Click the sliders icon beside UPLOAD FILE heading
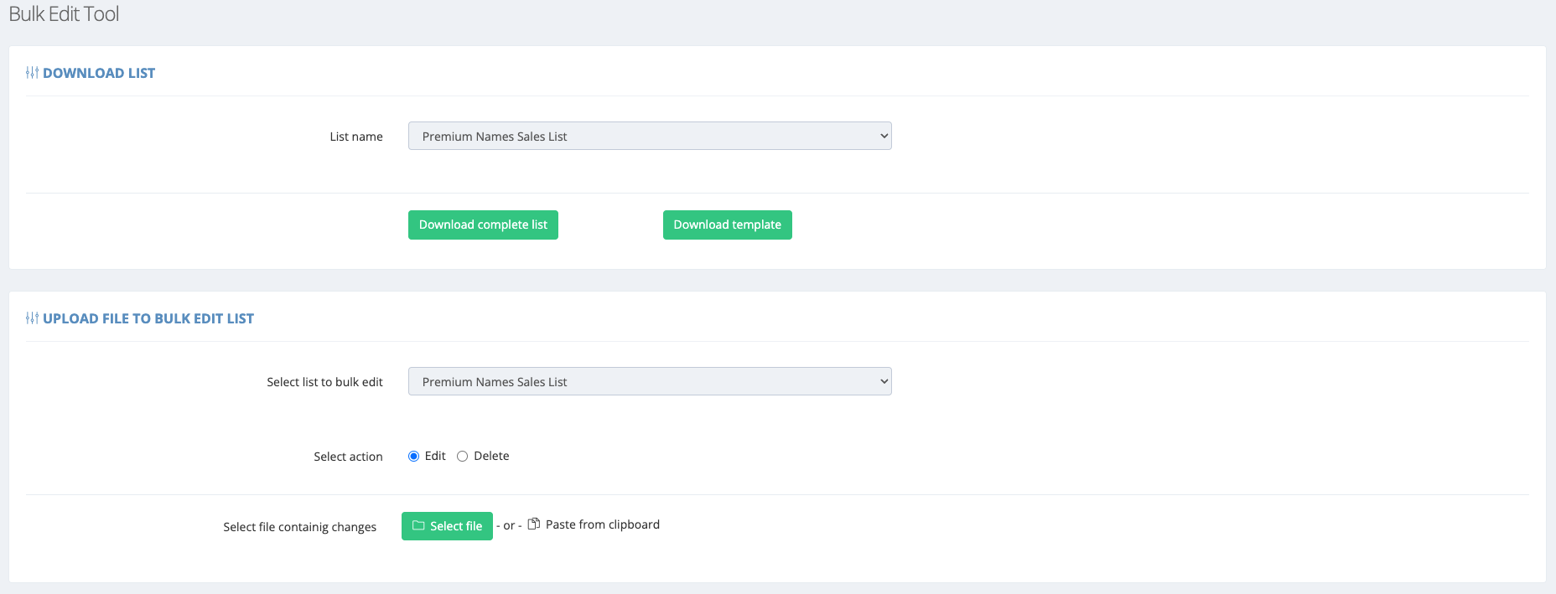Image resolution: width=1556 pixels, height=594 pixels. [x=32, y=318]
